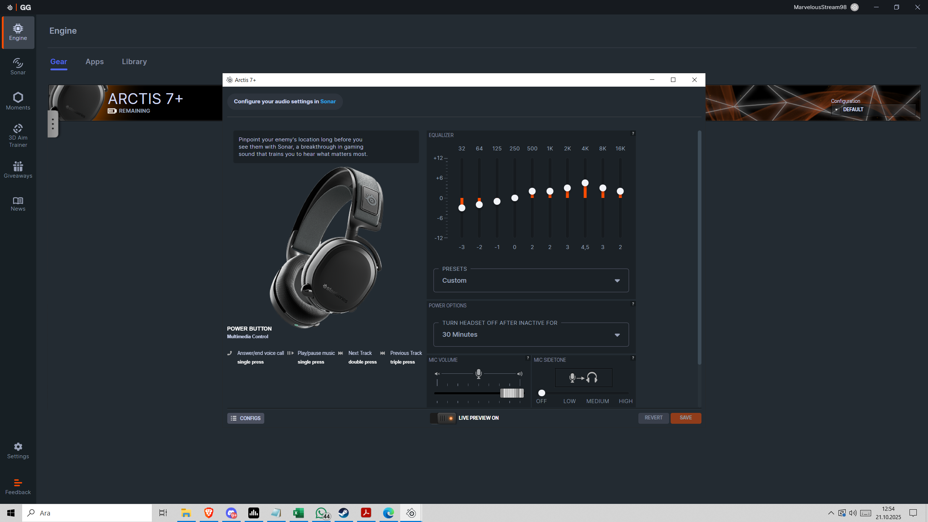This screenshot has height=522, width=928.
Task: Open the Feedback panel
Action: click(18, 487)
